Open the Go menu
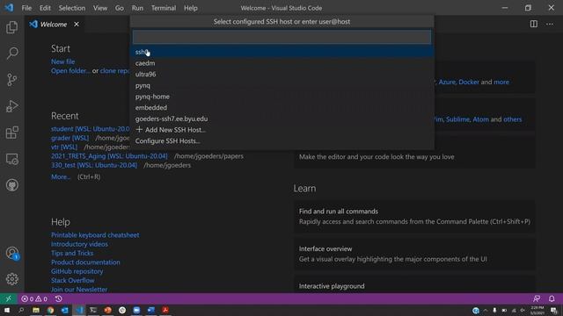The height and width of the screenshot is (316, 563). 120,8
